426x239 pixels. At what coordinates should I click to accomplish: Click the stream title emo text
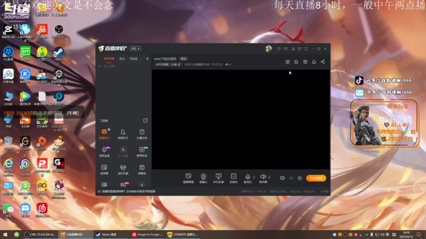point(165,59)
